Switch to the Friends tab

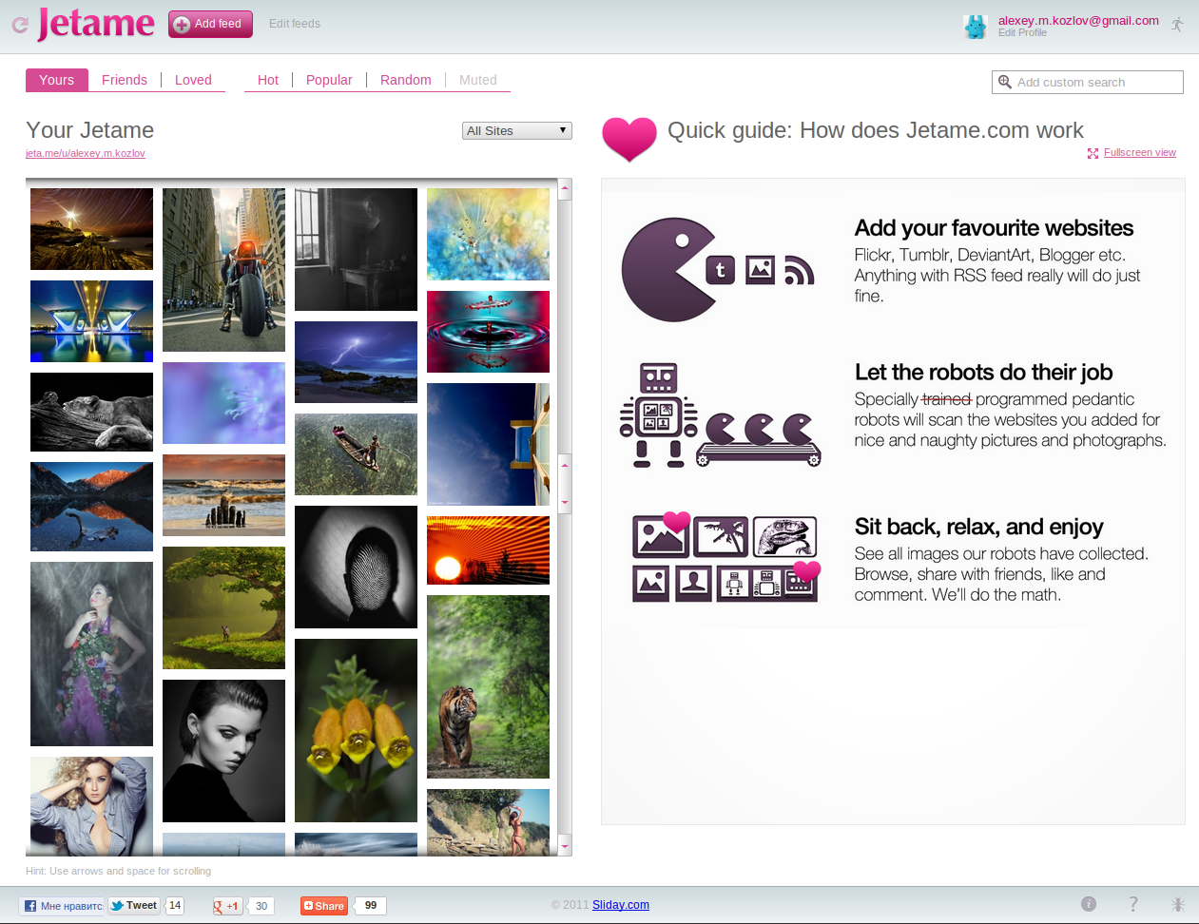pos(125,81)
